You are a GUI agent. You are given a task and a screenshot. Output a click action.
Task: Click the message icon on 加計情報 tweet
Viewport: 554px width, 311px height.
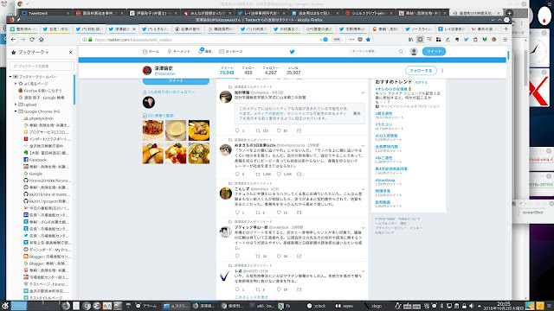[299, 130]
